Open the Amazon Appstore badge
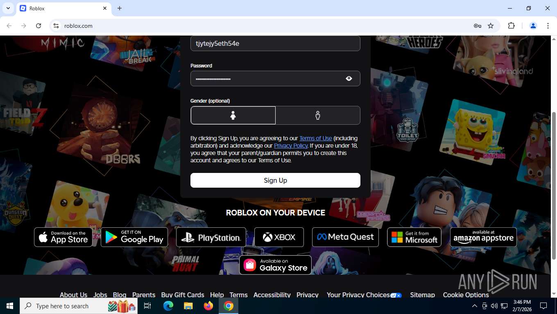Image resolution: width=557 pixels, height=314 pixels. point(483,237)
